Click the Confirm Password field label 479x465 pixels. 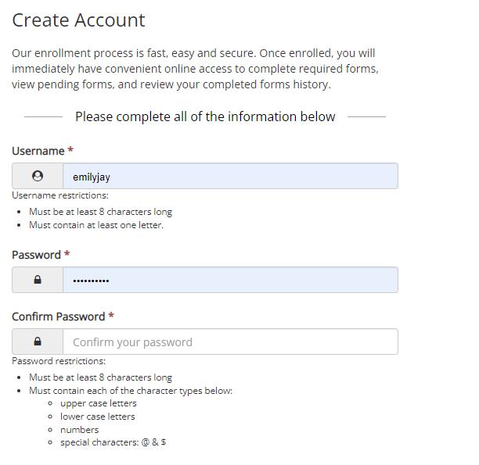pyautogui.click(x=59, y=317)
